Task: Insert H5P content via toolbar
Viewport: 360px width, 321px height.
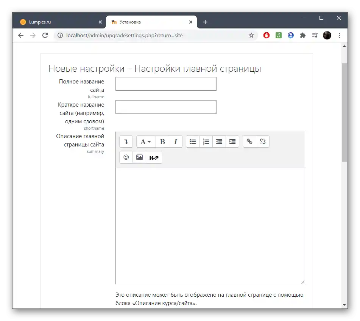Action: point(154,157)
